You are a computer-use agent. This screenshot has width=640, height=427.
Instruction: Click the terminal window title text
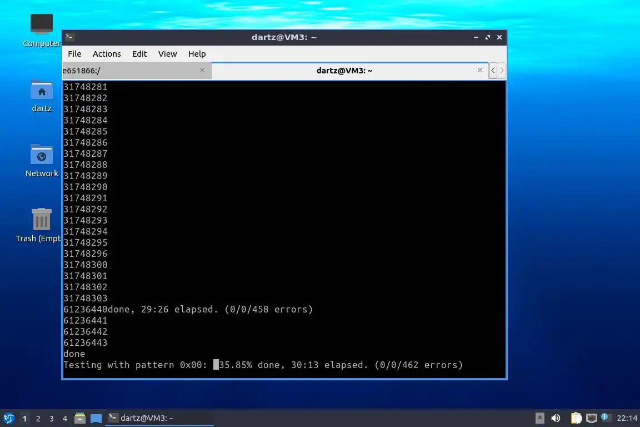(284, 37)
